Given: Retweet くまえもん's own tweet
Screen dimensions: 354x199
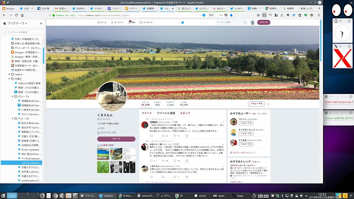Looking at the screenshot, I should 163,177.
